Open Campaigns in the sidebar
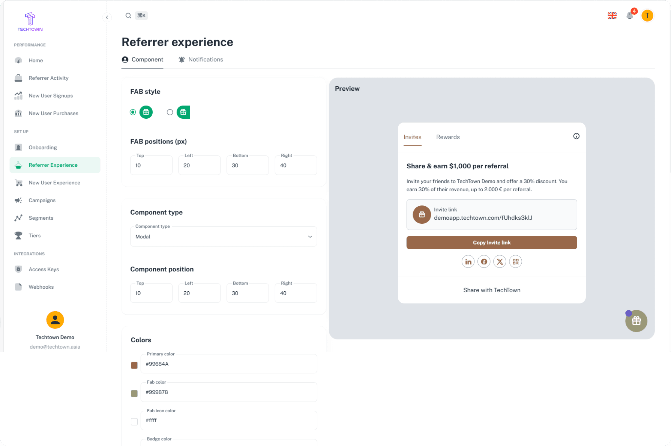The width and height of the screenshot is (671, 446). [x=42, y=200]
